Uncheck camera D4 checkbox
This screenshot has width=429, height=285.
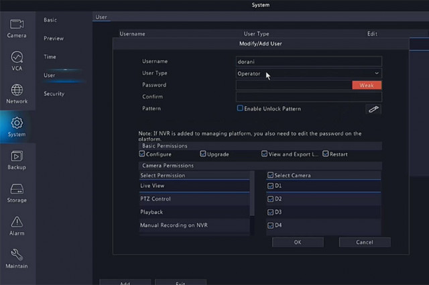(x=270, y=225)
